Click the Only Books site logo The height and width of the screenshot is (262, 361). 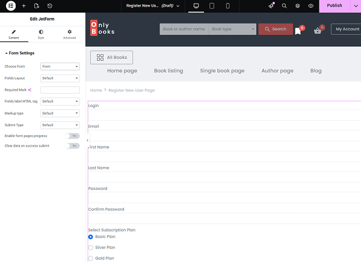pyautogui.click(x=102, y=28)
